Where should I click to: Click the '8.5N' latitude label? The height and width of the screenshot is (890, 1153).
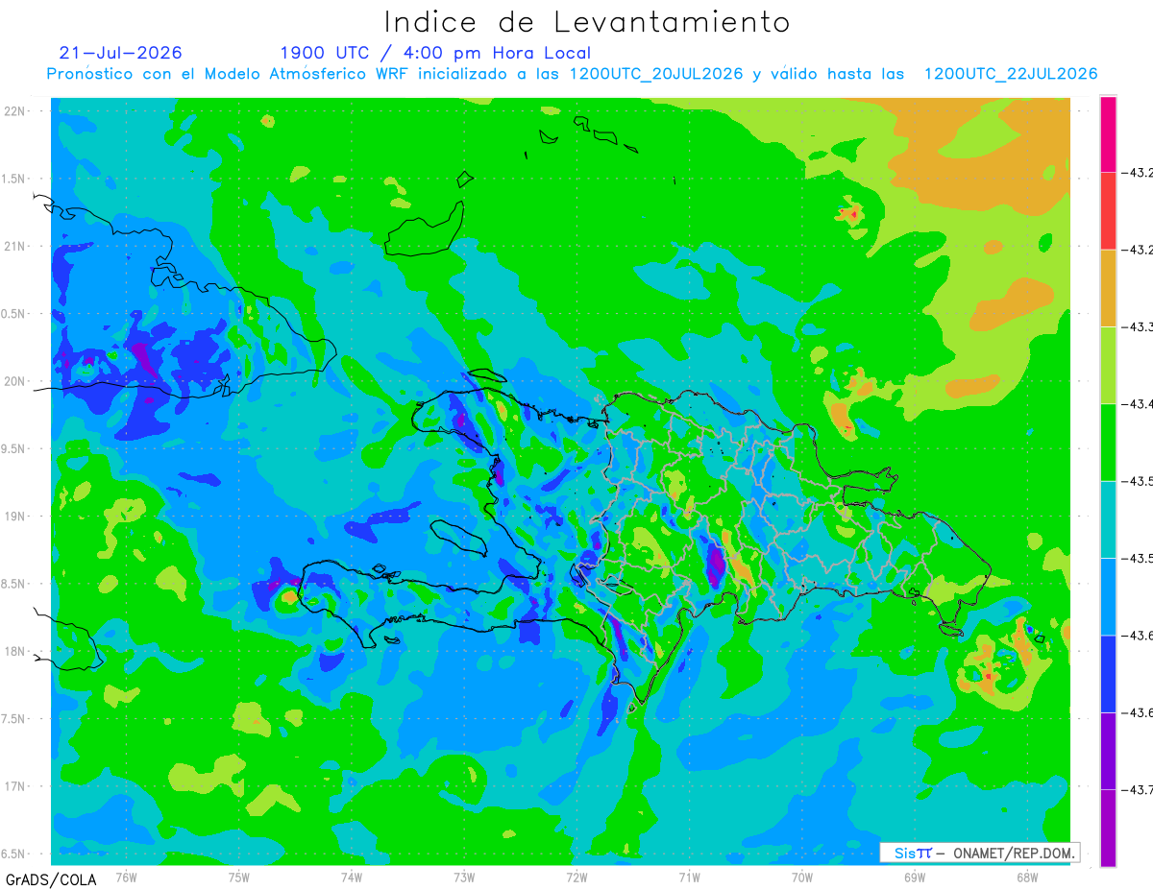(x=14, y=585)
